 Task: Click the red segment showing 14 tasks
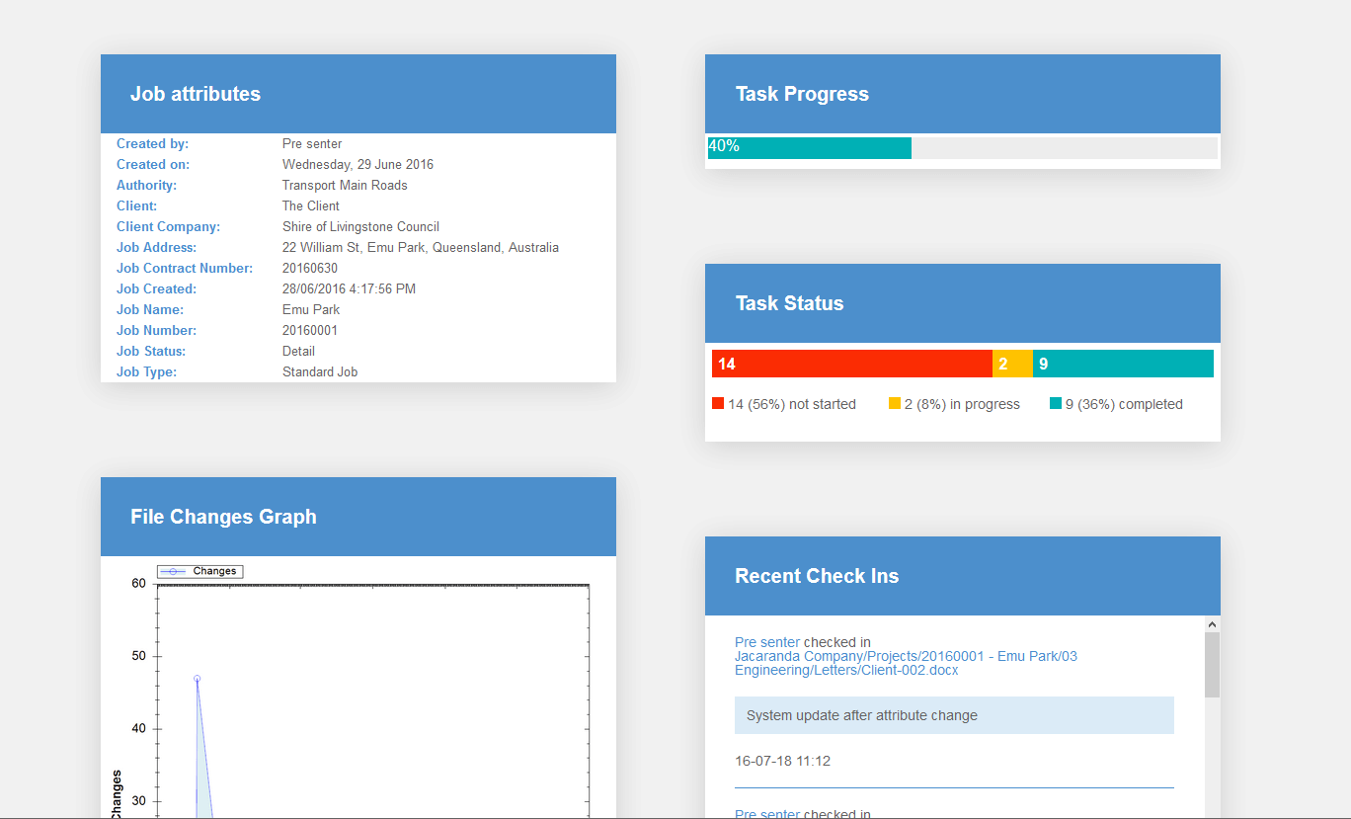[851, 364]
